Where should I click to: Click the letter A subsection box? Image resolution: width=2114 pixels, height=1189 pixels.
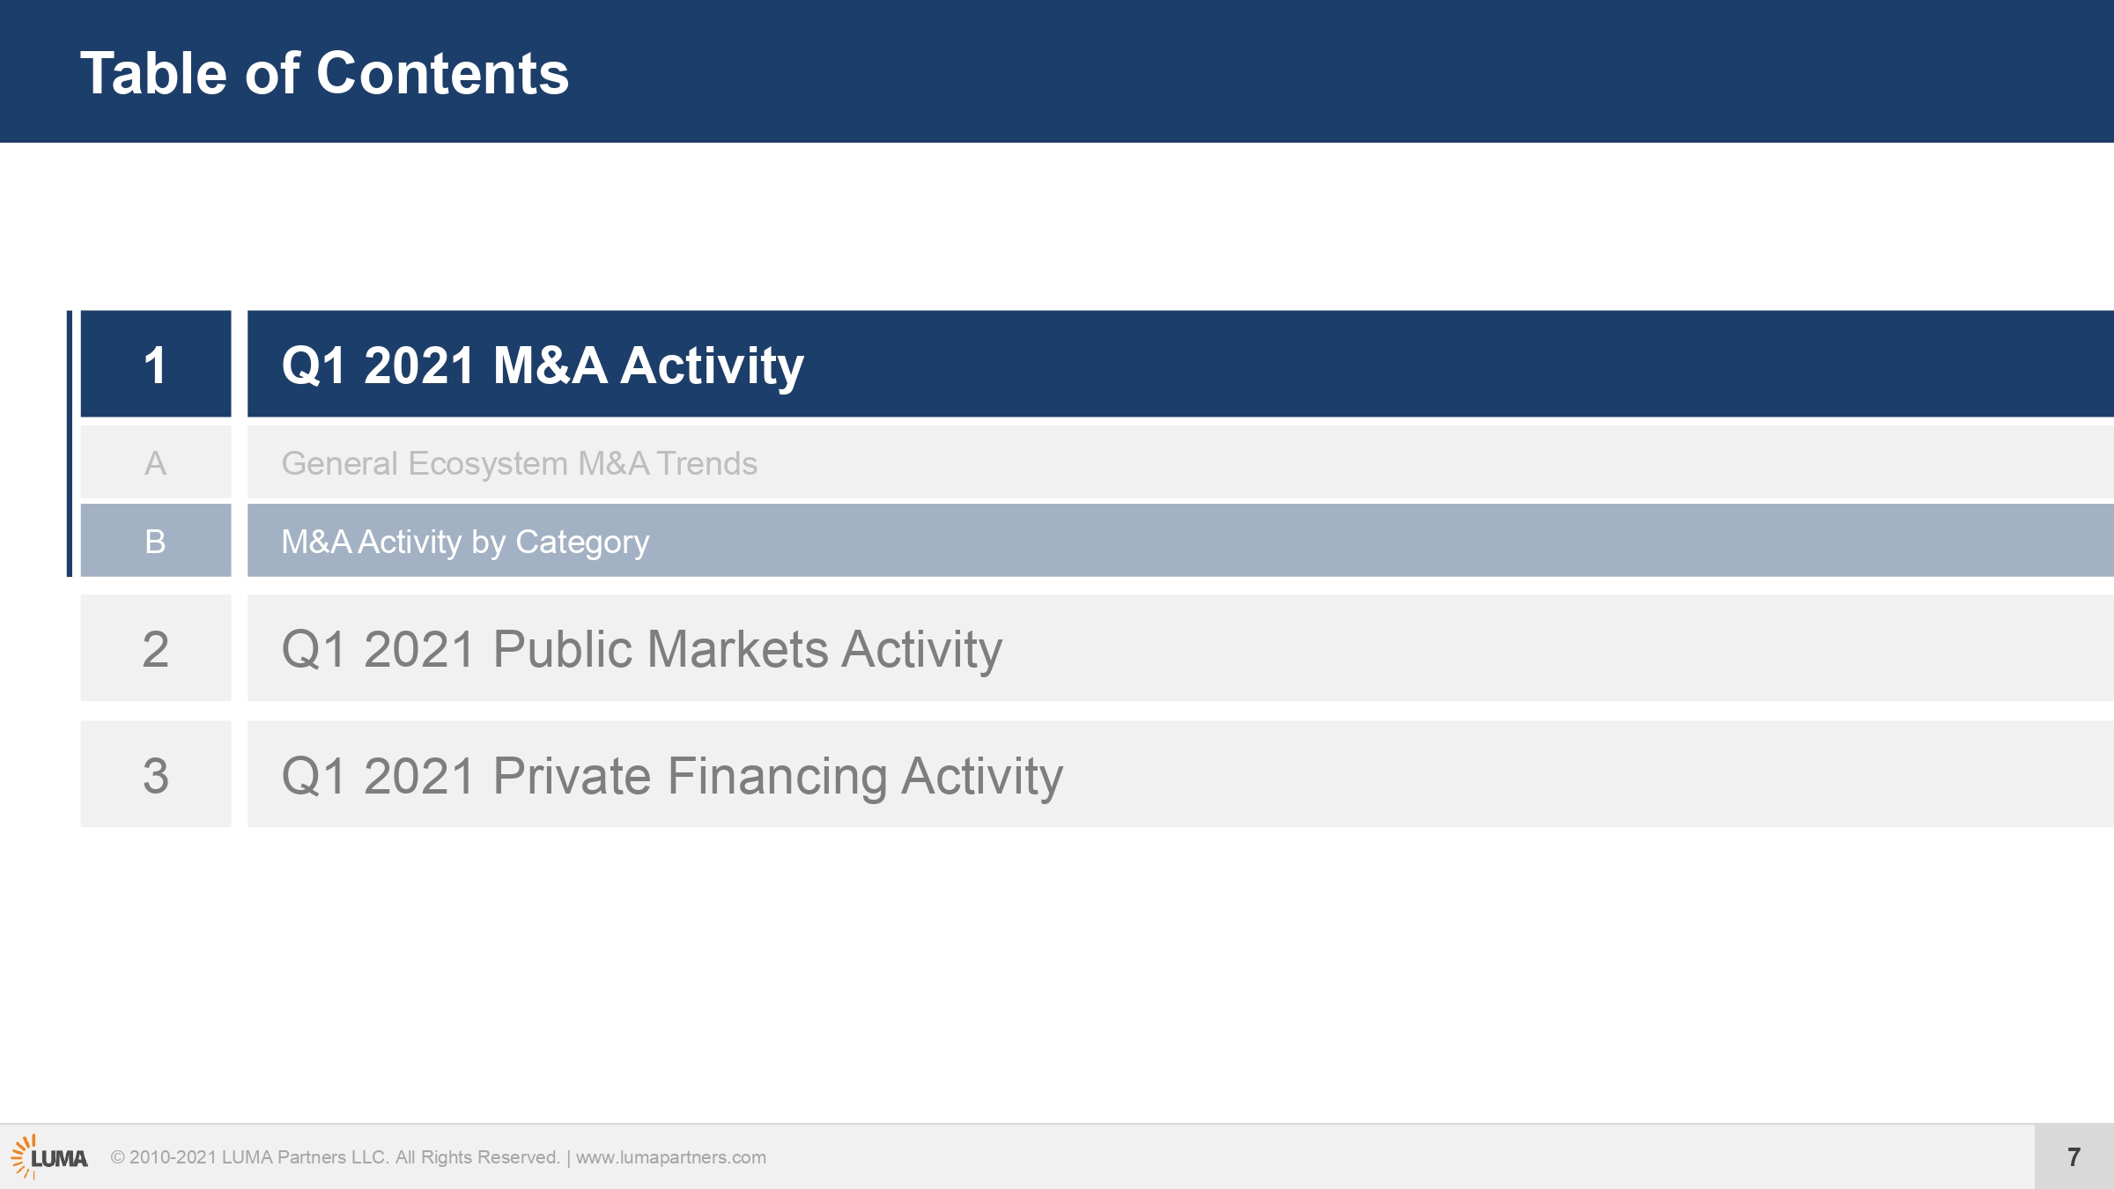[156, 462]
